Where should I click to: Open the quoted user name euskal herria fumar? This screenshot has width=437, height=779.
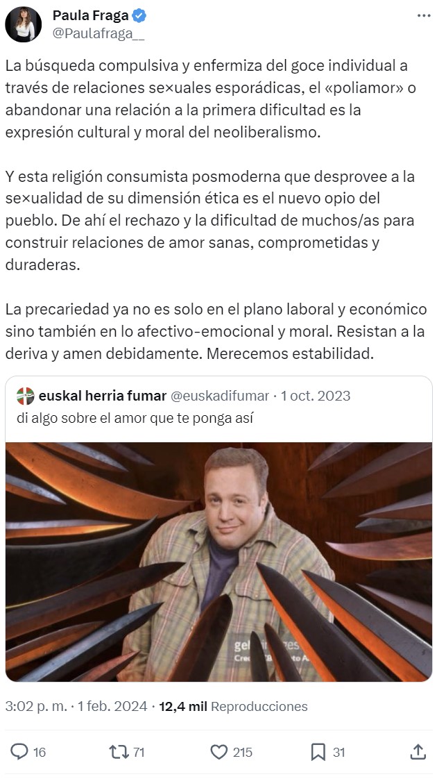pyautogui.click(x=102, y=396)
